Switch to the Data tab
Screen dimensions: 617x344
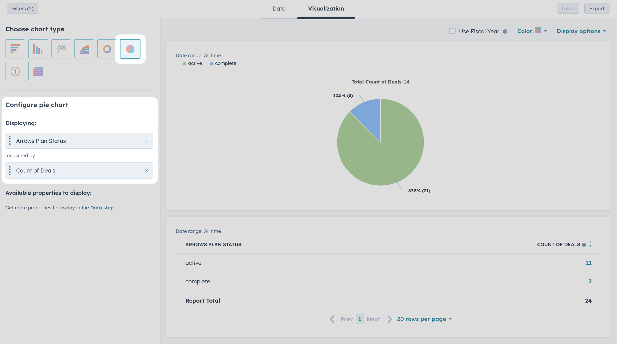(x=279, y=8)
